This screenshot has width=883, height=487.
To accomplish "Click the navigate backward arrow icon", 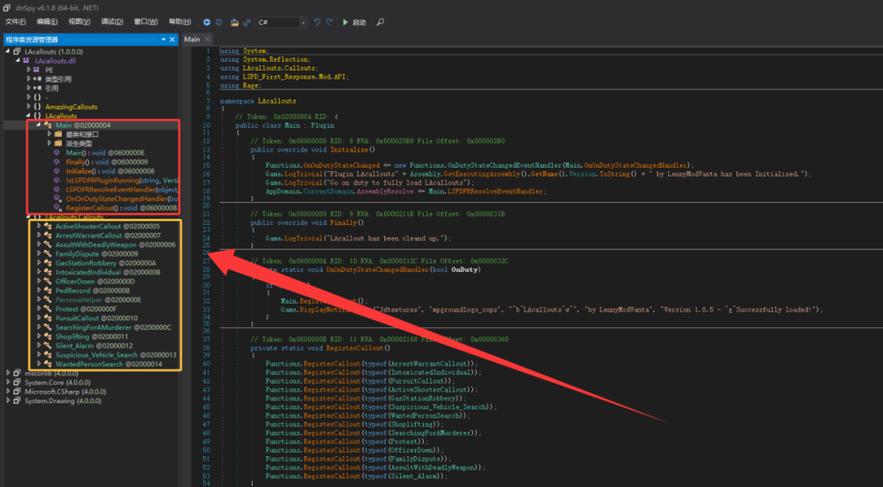I will [x=207, y=22].
